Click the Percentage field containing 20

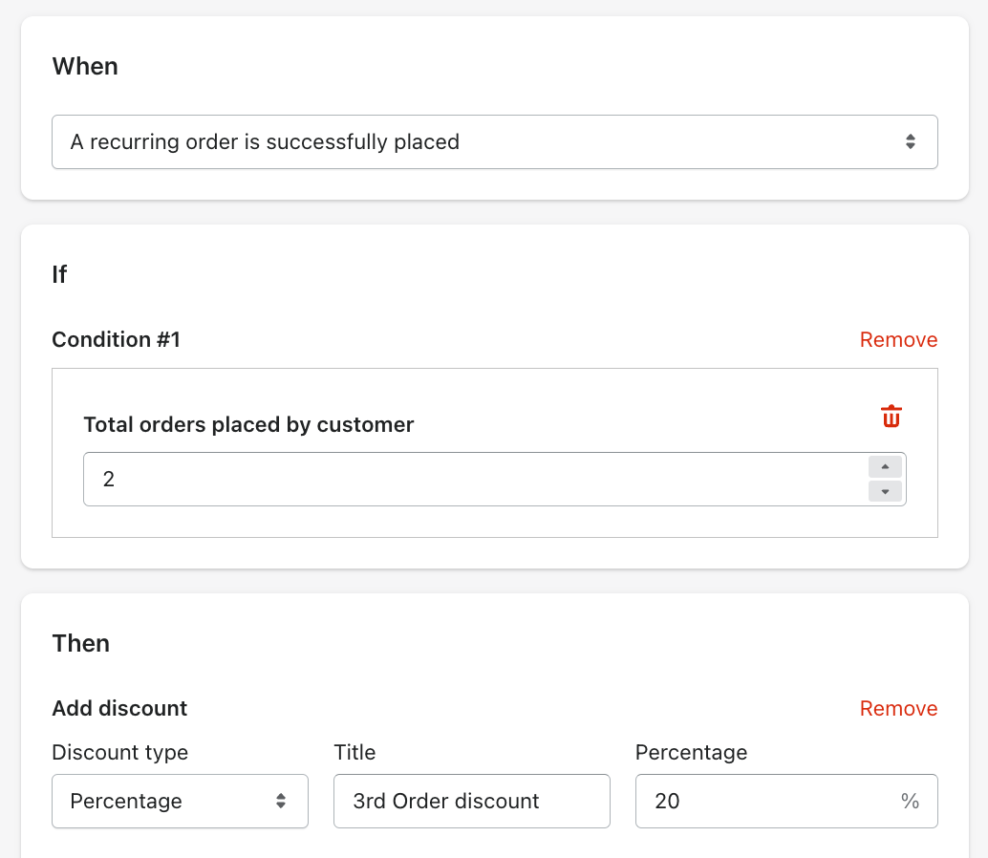pos(764,801)
